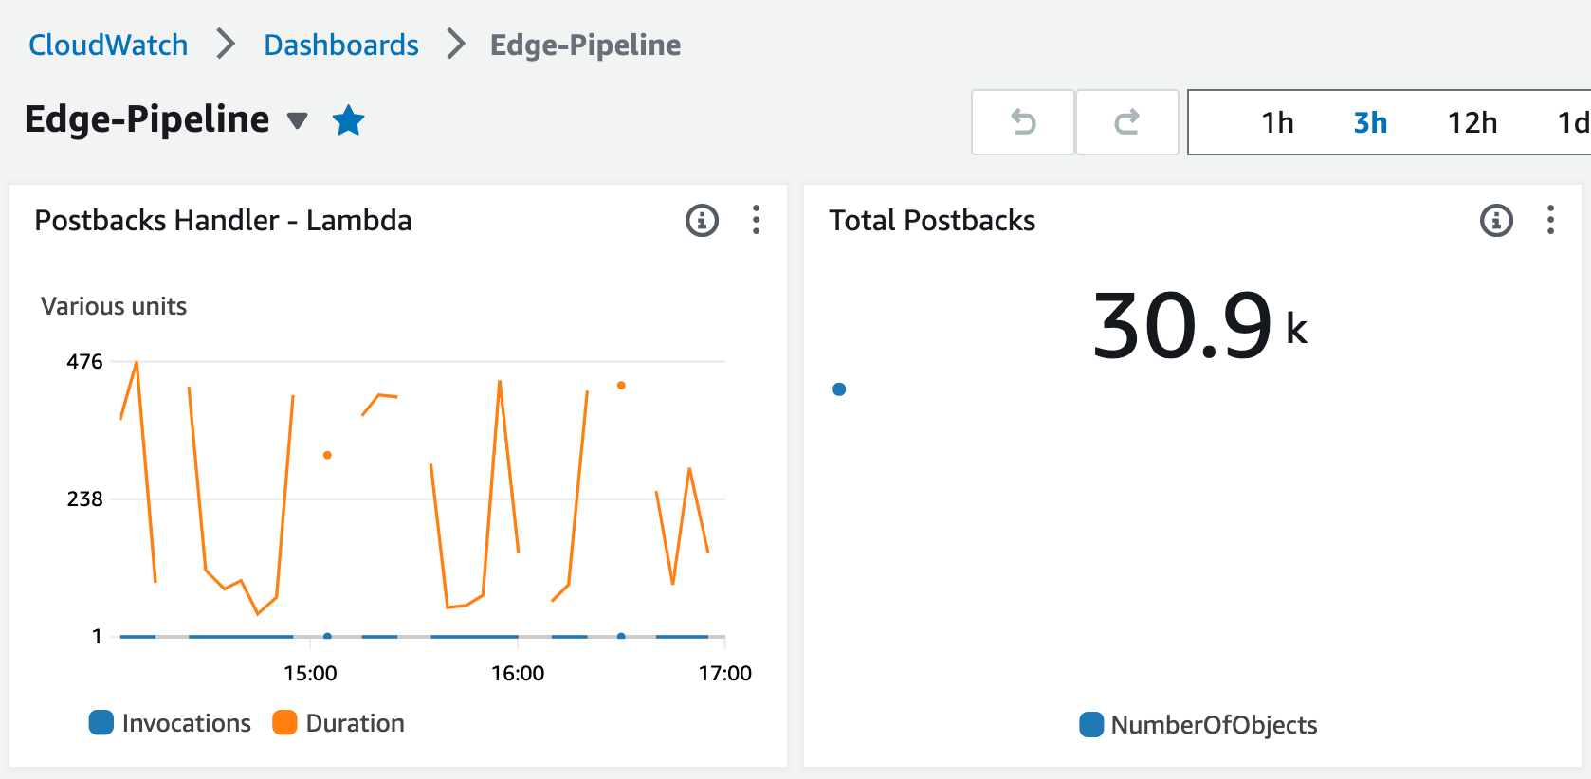
Task: Click the Invocations legend label
Action: [186, 723]
